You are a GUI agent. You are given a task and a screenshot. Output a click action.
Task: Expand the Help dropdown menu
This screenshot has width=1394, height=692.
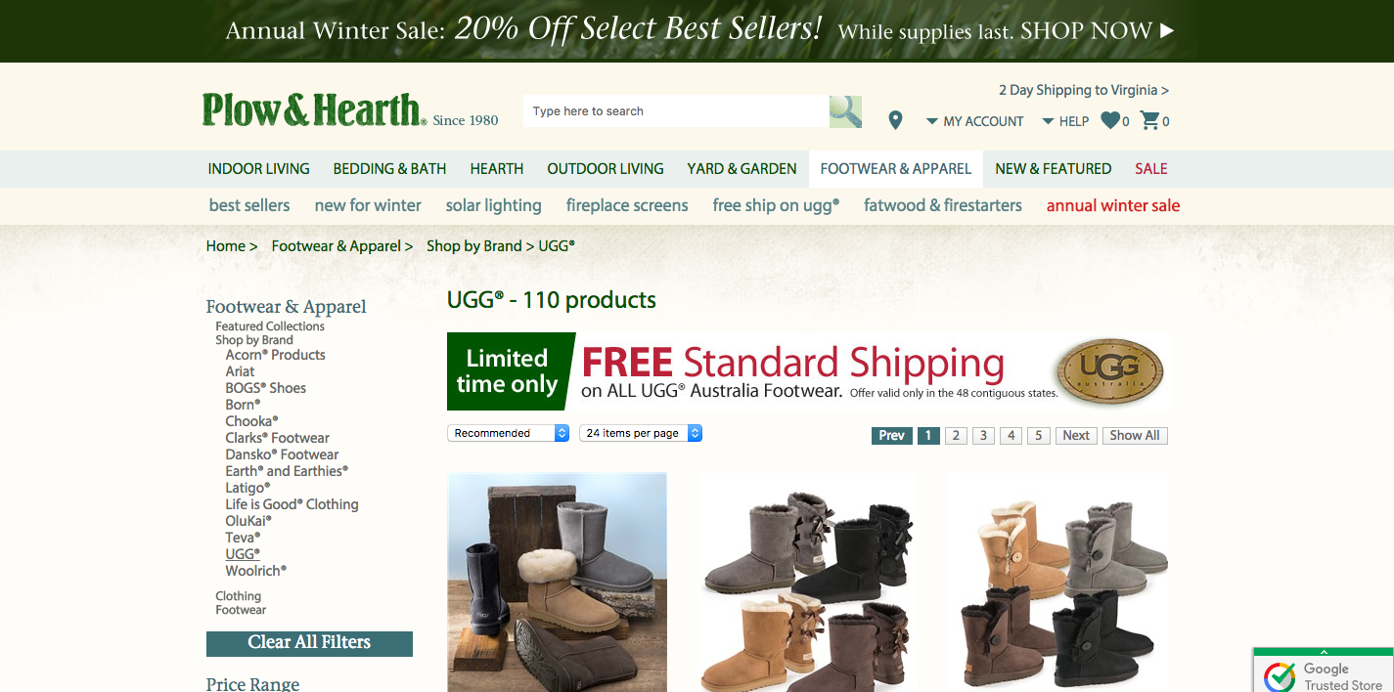click(x=1065, y=121)
